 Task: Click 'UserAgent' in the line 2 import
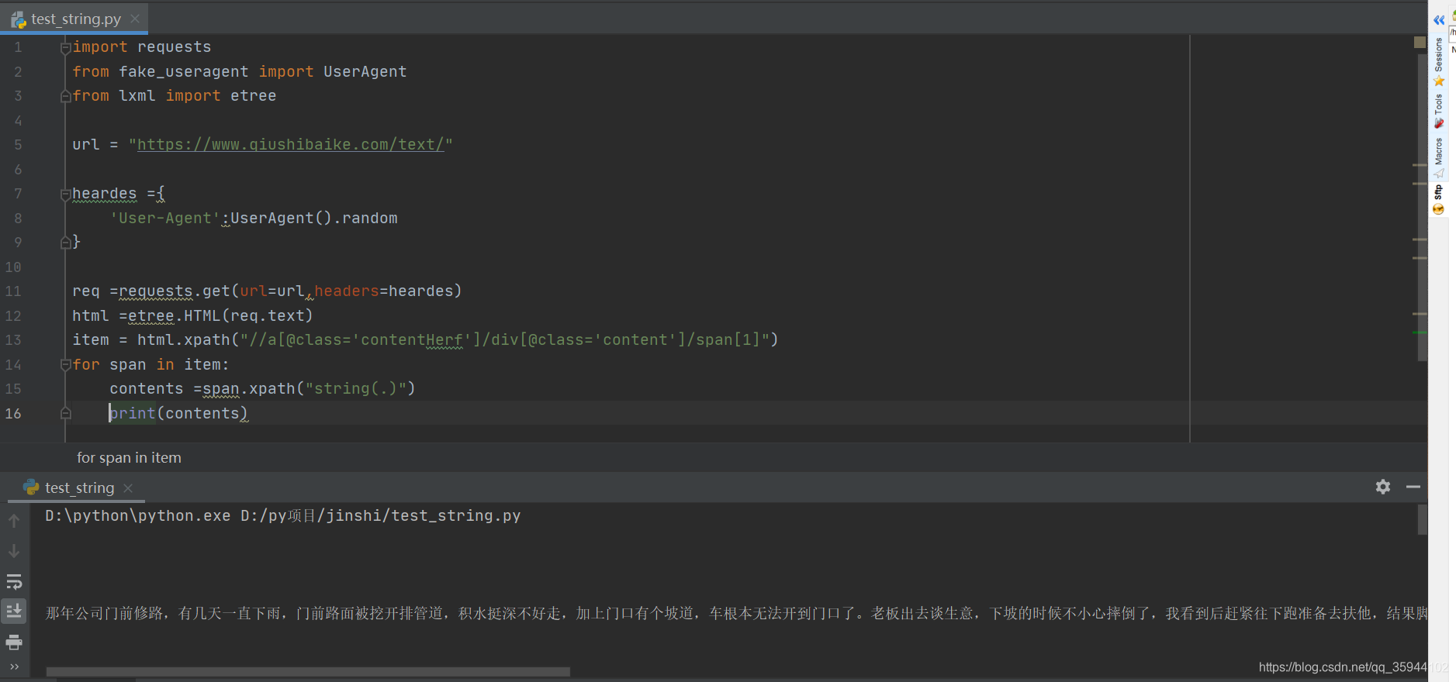365,71
